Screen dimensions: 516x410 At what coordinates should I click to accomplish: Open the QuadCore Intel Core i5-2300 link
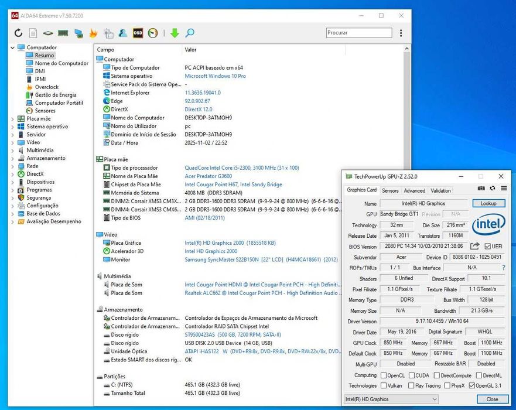tap(242, 168)
